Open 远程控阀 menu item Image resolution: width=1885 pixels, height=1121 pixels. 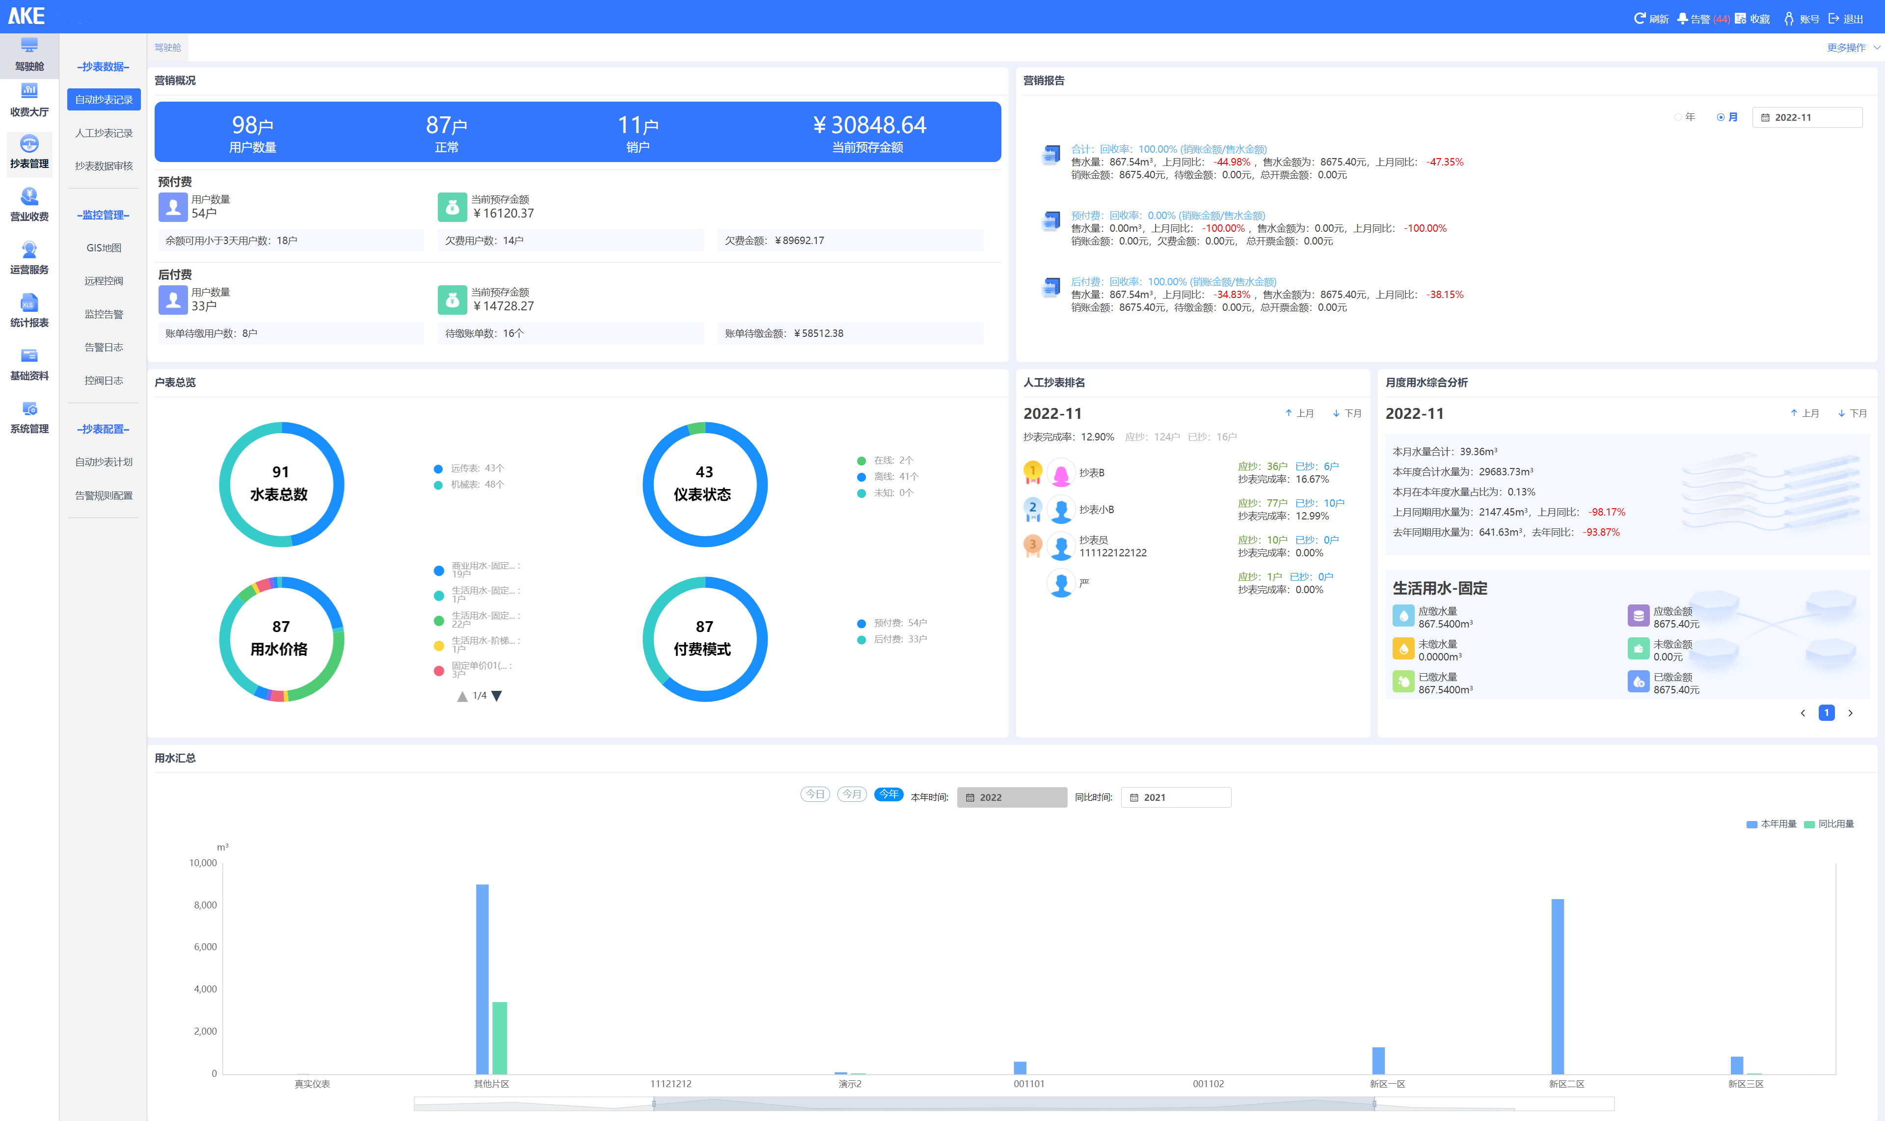pos(104,281)
